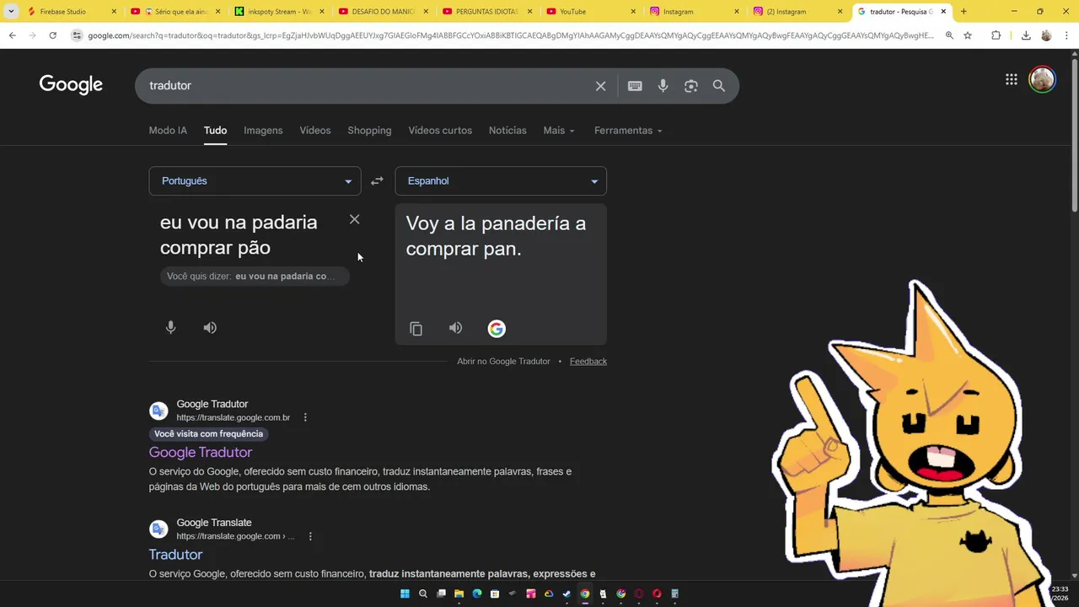
Task: Open the Espanhol target language dropdown
Action: pos(501,181)
